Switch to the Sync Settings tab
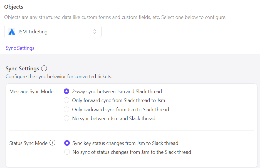The image size is (260, 168). 20,48
